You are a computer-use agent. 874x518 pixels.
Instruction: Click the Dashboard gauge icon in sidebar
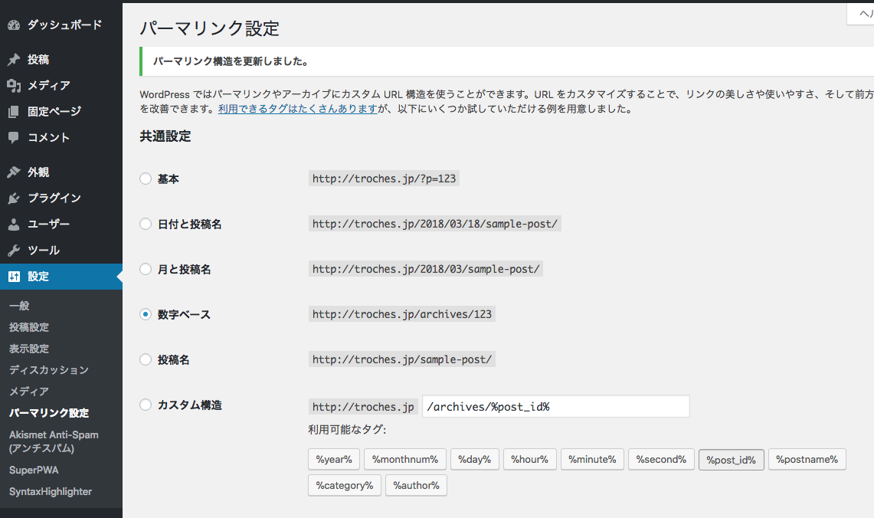(x=14, y=25)
